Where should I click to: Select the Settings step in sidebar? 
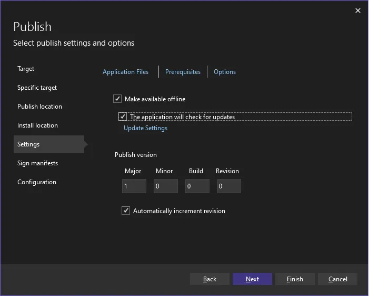pyautogui.click(x=28, y=144)
